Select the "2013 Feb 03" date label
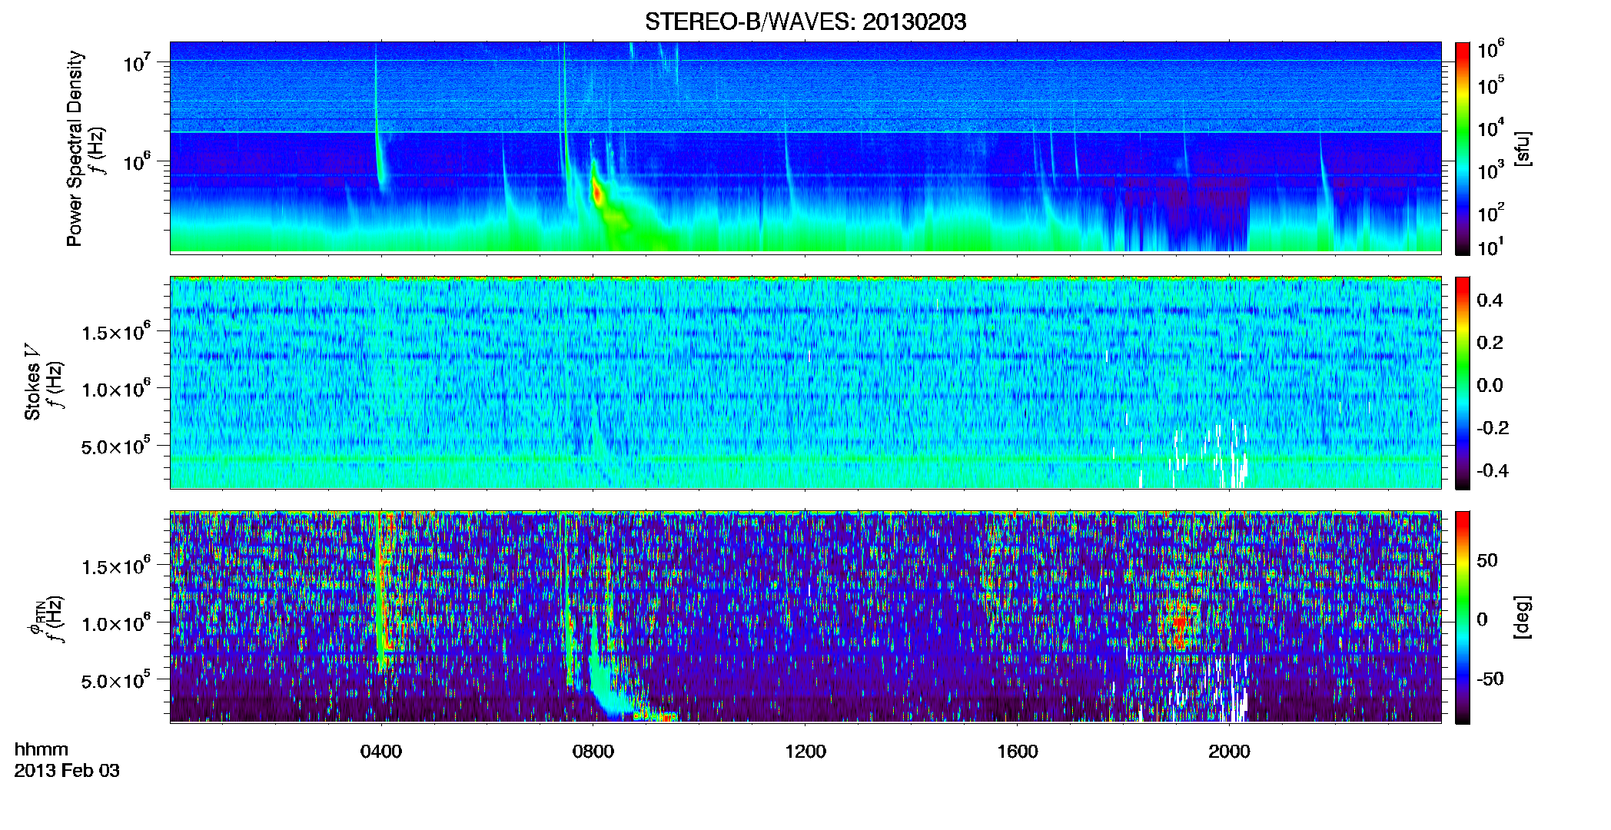Viewport: 1611px width, 830px height. click(67, 771)
